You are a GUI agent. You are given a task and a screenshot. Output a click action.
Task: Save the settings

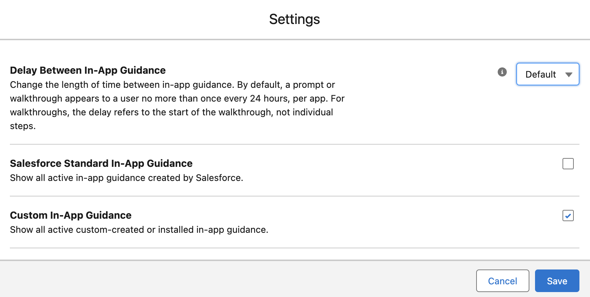point(557,281)
